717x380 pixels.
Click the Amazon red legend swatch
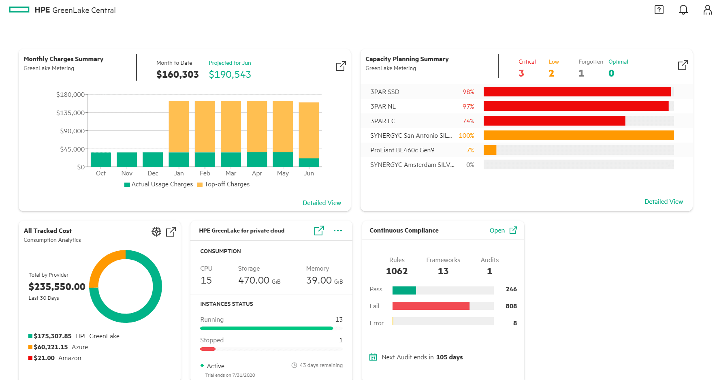[30, 358]
